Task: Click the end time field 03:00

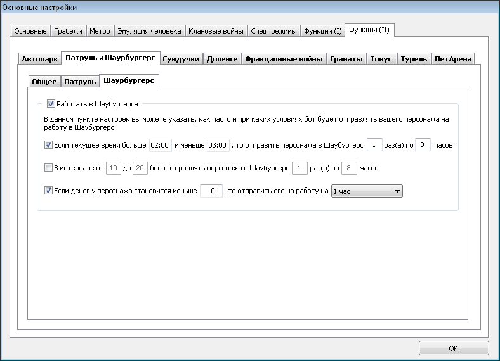Action: point(218,145)
